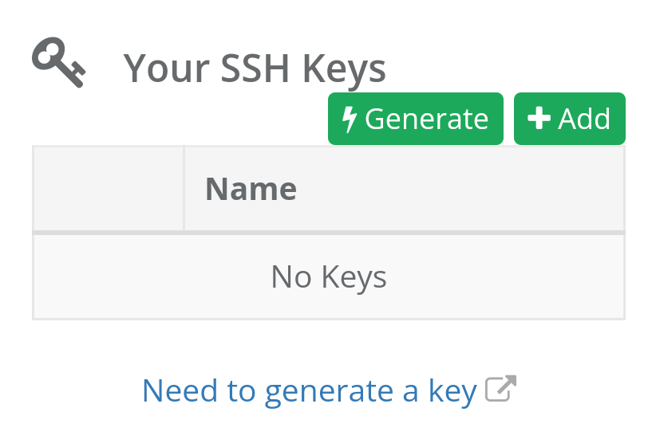Click the "No Keys" placeholder text

click(329, 277)
